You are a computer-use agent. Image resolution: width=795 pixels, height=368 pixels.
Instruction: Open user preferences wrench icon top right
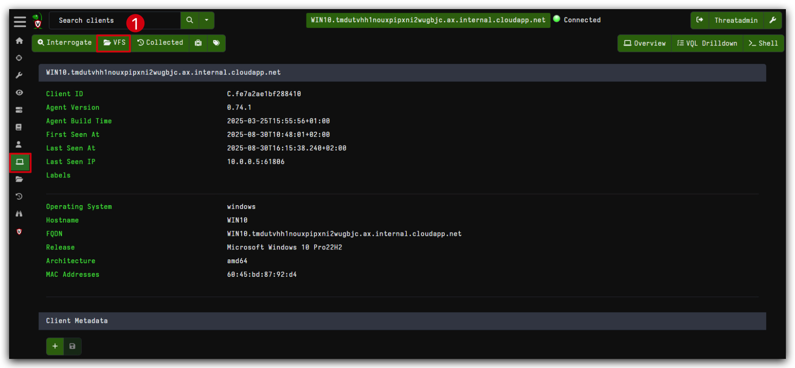tap(773, 20)
